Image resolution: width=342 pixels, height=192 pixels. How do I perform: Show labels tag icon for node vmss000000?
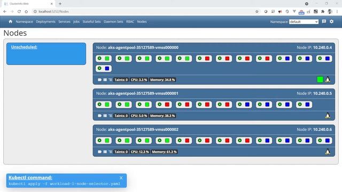point(100,79)
